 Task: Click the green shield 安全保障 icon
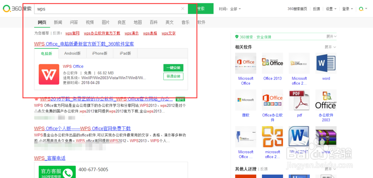pos(237,37)
